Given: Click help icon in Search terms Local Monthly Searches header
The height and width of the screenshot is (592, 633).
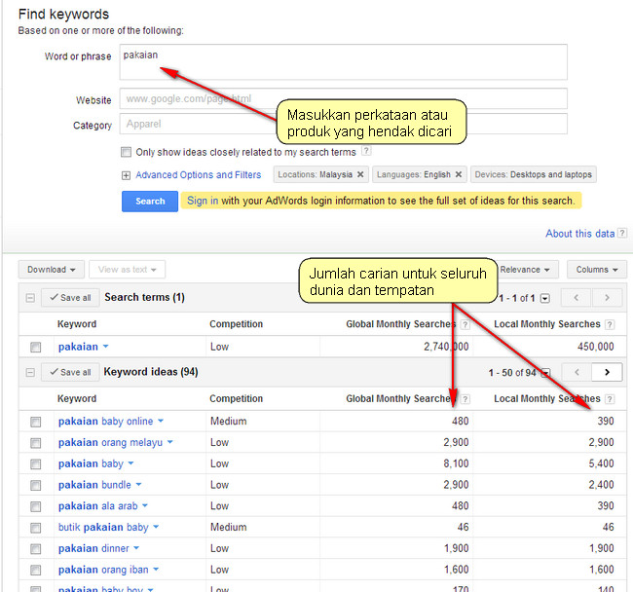Looking at the screenshot, I should [610, 324].
